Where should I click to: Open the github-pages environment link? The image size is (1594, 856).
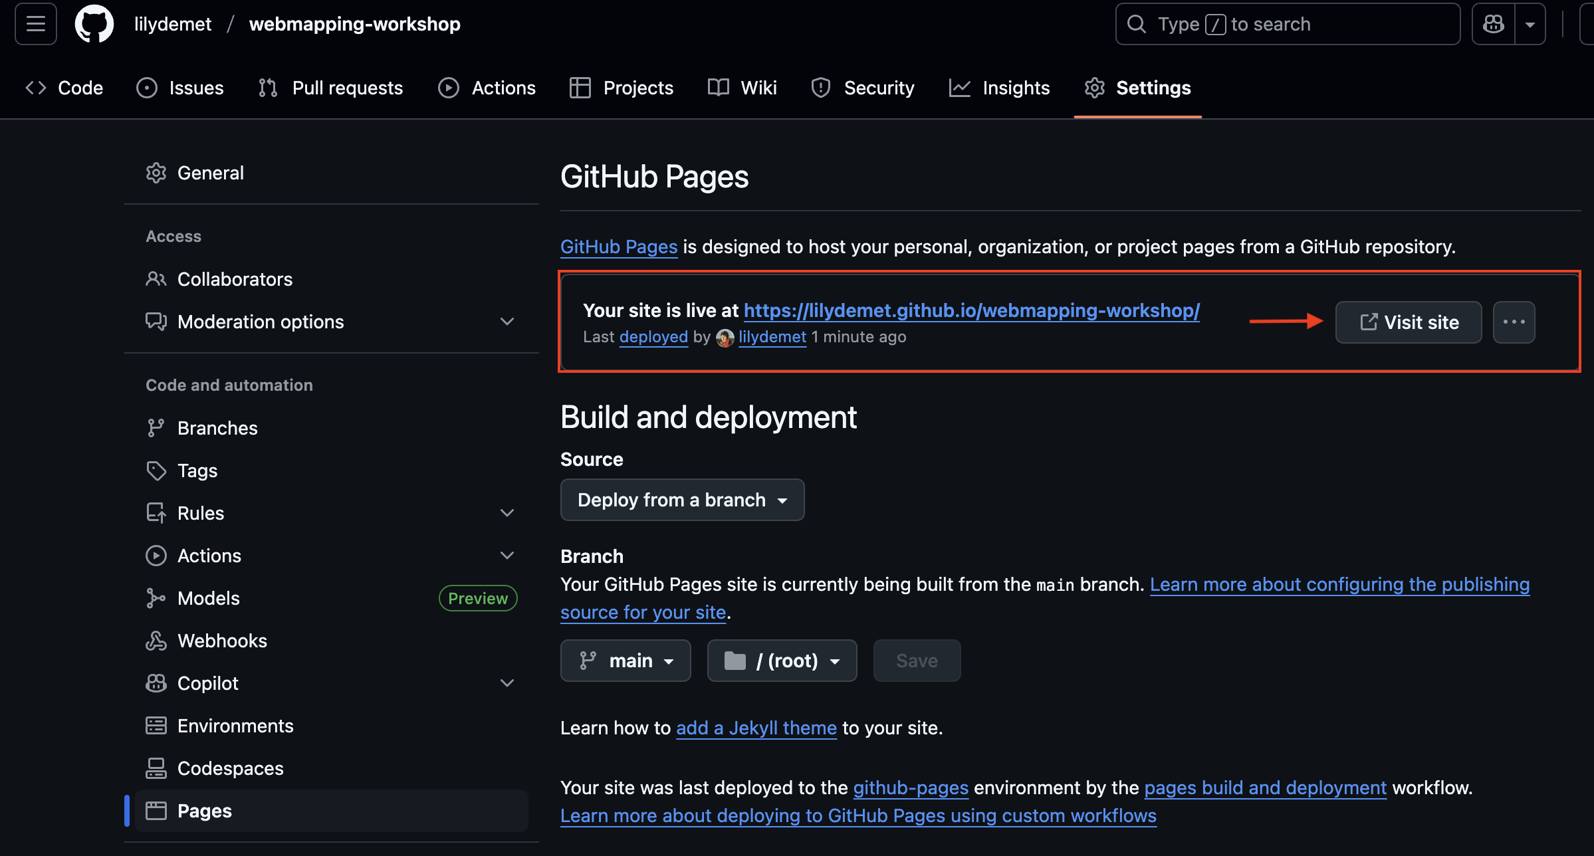click(x=911, y=788)
